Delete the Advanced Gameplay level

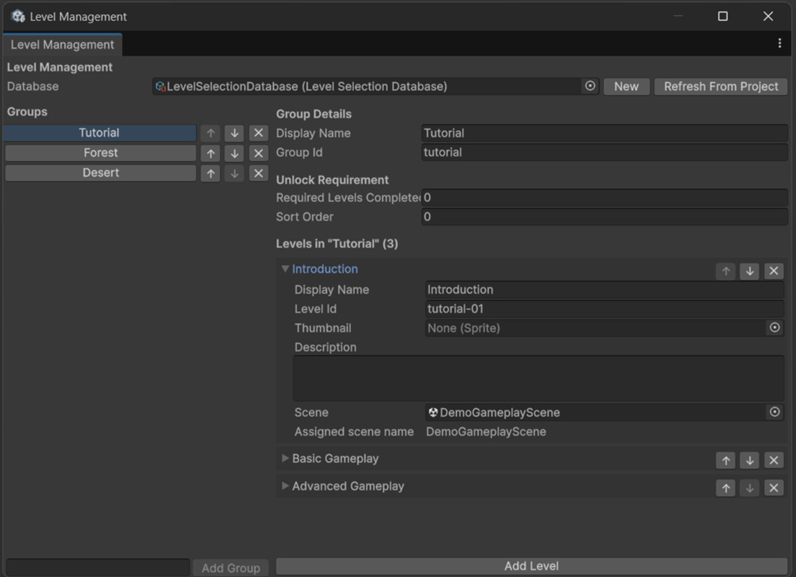[774, 488]
